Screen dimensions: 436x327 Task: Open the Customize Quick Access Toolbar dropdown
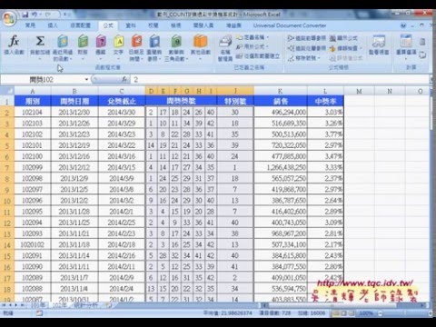pos(65,15)
